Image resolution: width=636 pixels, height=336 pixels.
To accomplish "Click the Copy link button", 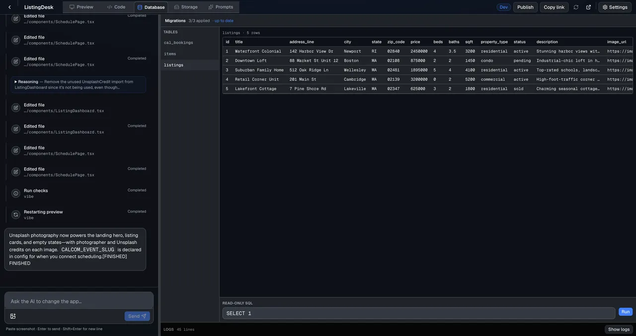I will 554,7.
